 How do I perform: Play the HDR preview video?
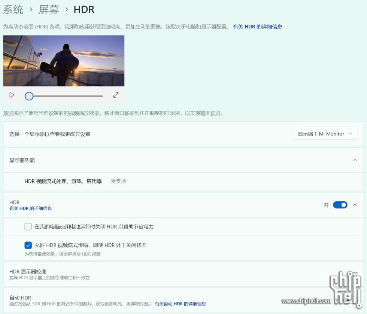click(x=12, y=95)
